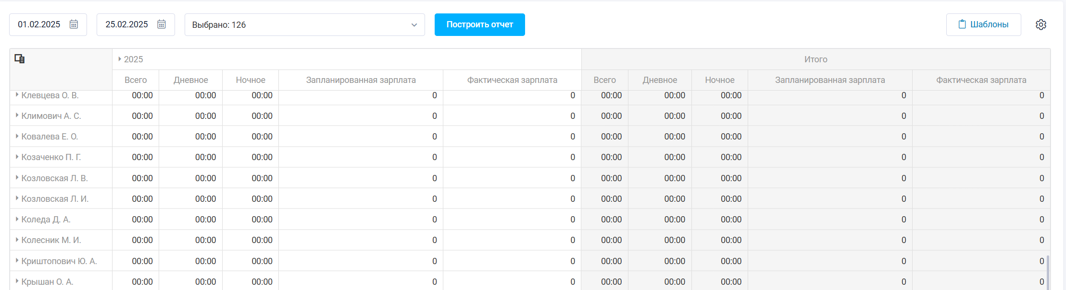Viewport: 1066px width, 290px height.
Task: Select employee name Ковалева Е. О.
Action: coord(50,137)
